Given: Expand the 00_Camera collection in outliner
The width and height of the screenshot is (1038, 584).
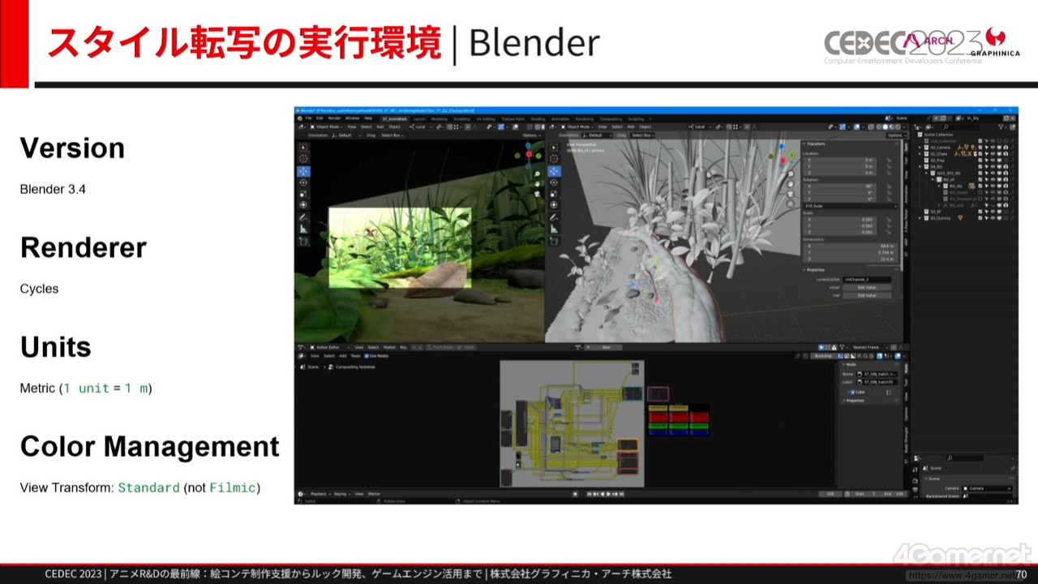Looking at the screenshot, I should point(920,148).
